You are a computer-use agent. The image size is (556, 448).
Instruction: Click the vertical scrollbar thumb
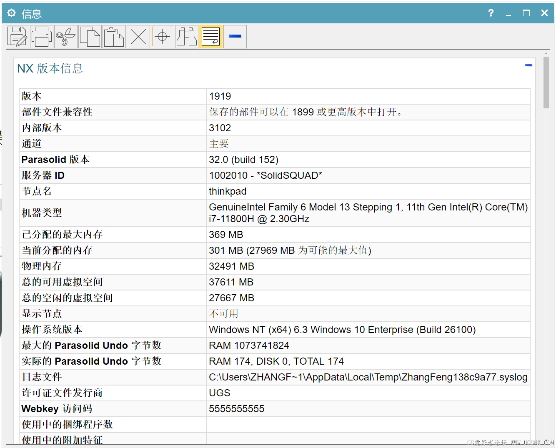coord(546,83)
